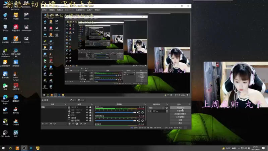The image size is (268, 151).
Task: Launch the 网易云音乐 desktop icon
Action: point(16,28)
